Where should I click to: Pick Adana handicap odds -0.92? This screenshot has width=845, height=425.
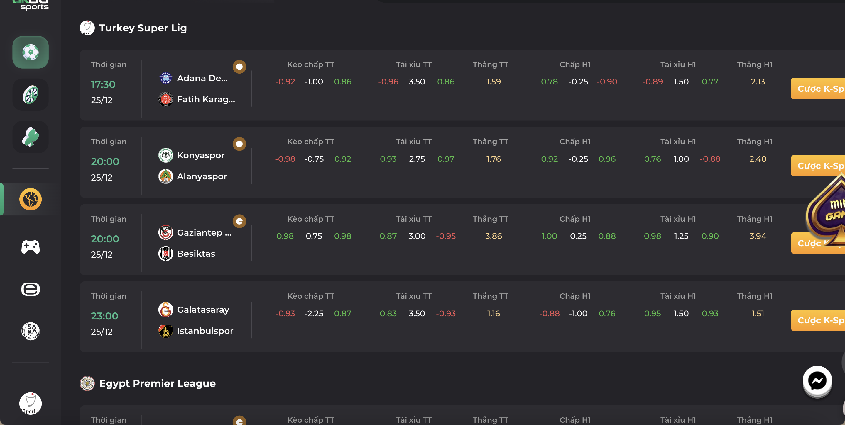pyautogui.click(x=285, y=81)
